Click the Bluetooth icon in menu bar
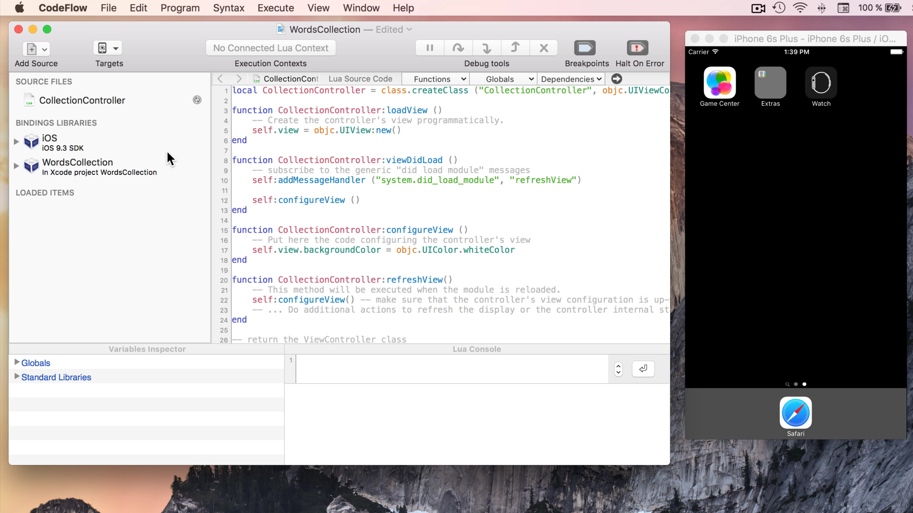 click(821, 8)
